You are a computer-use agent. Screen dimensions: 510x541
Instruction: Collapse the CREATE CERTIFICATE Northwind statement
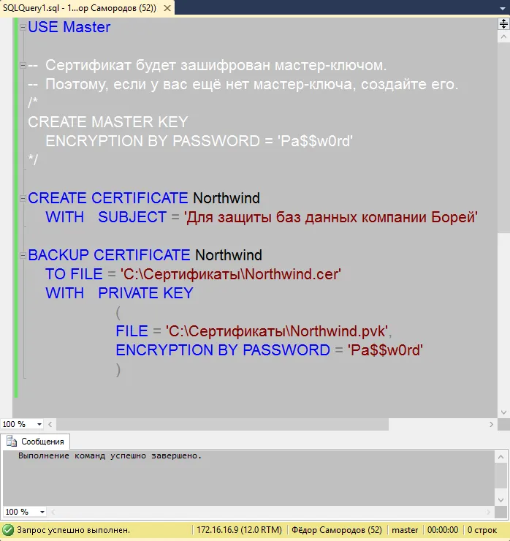(x=23, y=199)
